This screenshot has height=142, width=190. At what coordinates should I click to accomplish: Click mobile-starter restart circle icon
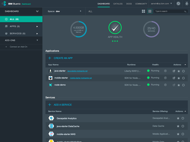click(165, 78)
